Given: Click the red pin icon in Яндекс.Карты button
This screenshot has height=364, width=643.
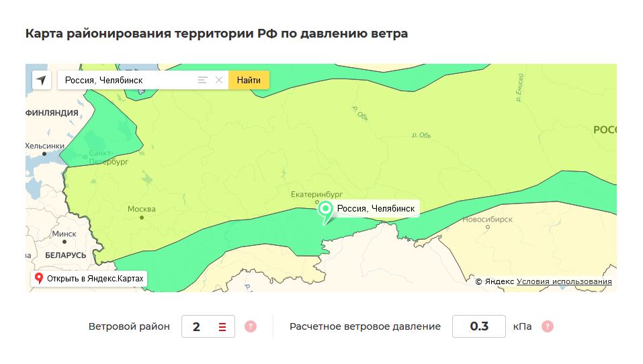Looking at the screenshot, I should [39, 279].
